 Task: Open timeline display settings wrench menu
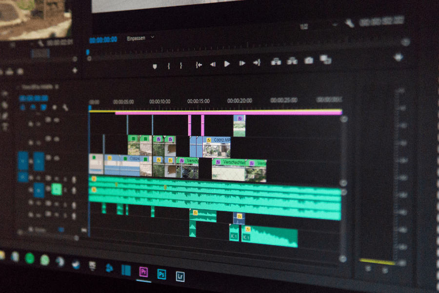[65, 107]
